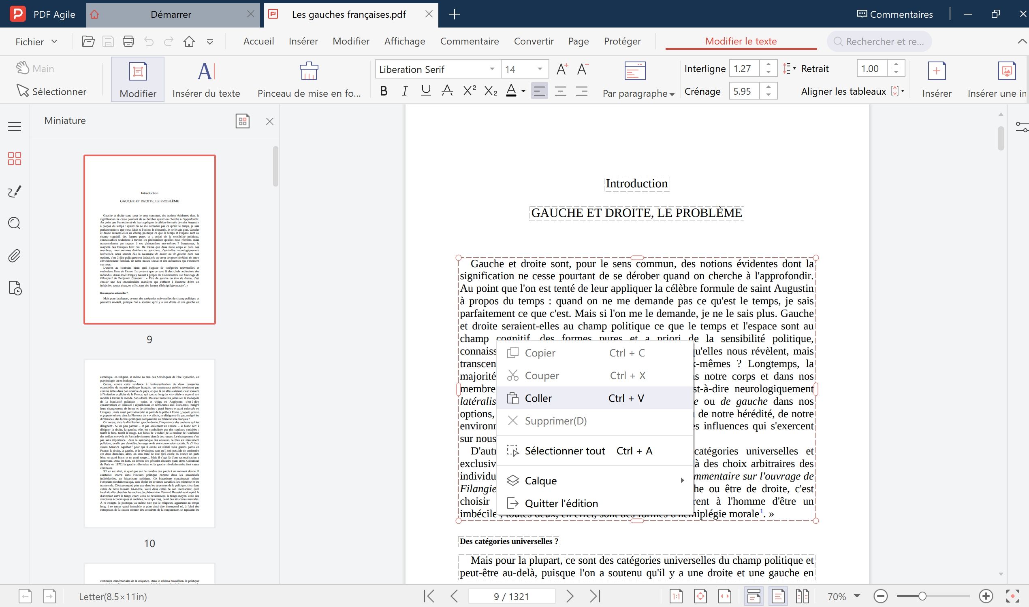Image resolution: width=1029 pixels, height=607 pixels.
Task: Click the undo arrow icon
Action: 149,41
